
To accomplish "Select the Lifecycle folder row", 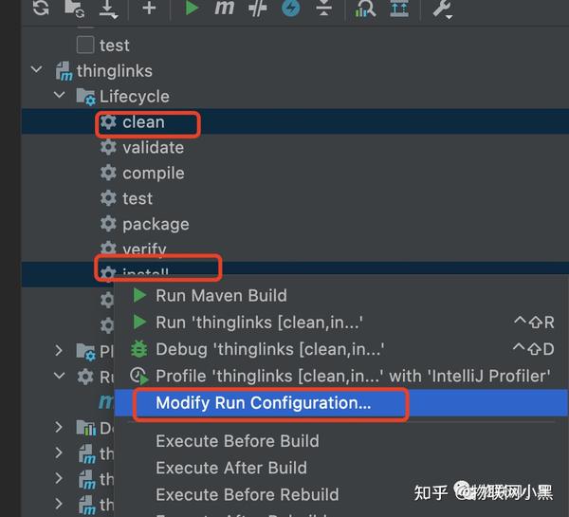I will tap(295, 96).
